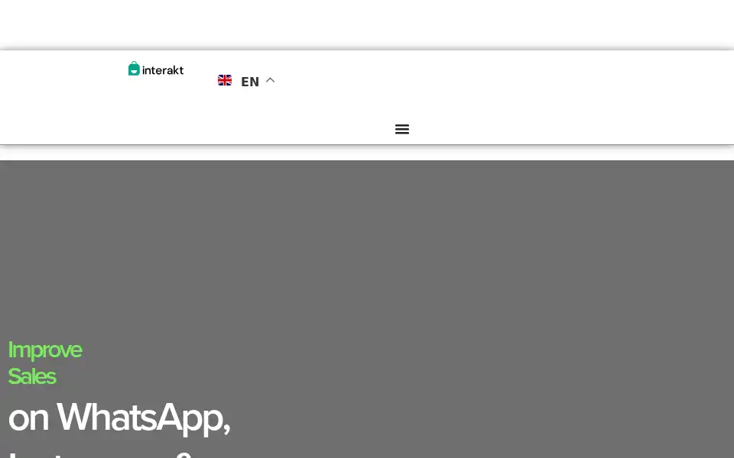Toggle the language chevron arrow
This screenshot has height=458, width=734.
pos(270,80)
